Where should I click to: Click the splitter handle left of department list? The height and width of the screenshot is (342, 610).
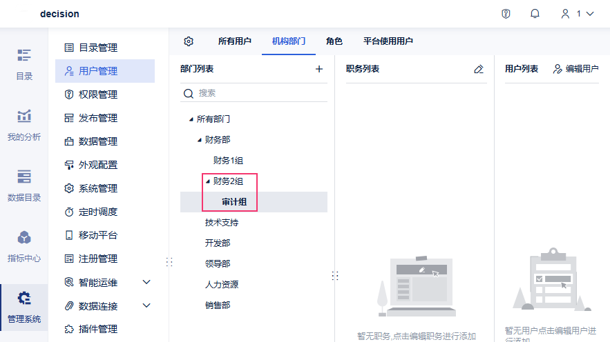click(x=169, y=262)
